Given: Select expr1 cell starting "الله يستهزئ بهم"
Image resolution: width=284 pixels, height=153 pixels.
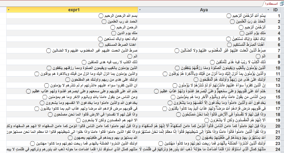Looking at the screenshot, I should click(72, 137).
